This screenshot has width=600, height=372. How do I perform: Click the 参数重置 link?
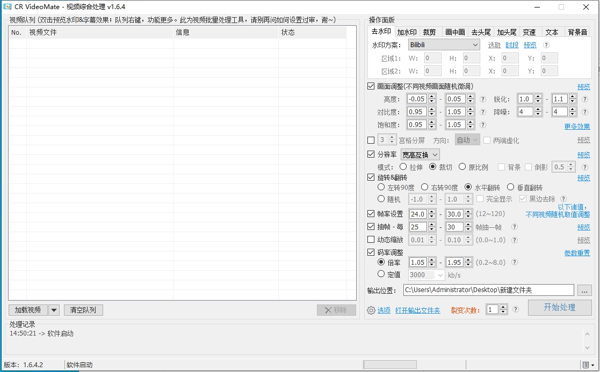pyautogui.click(x=577, y=253)
